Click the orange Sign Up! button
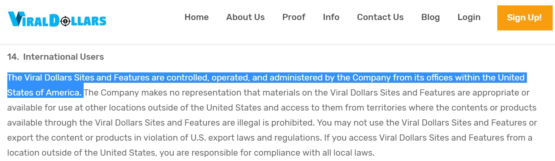Viewport: 555px width, 161px height. 524,18
